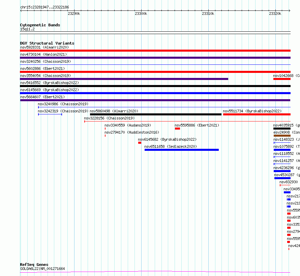
Task: Select the esv24908 variant label
Action: (287, 132)
